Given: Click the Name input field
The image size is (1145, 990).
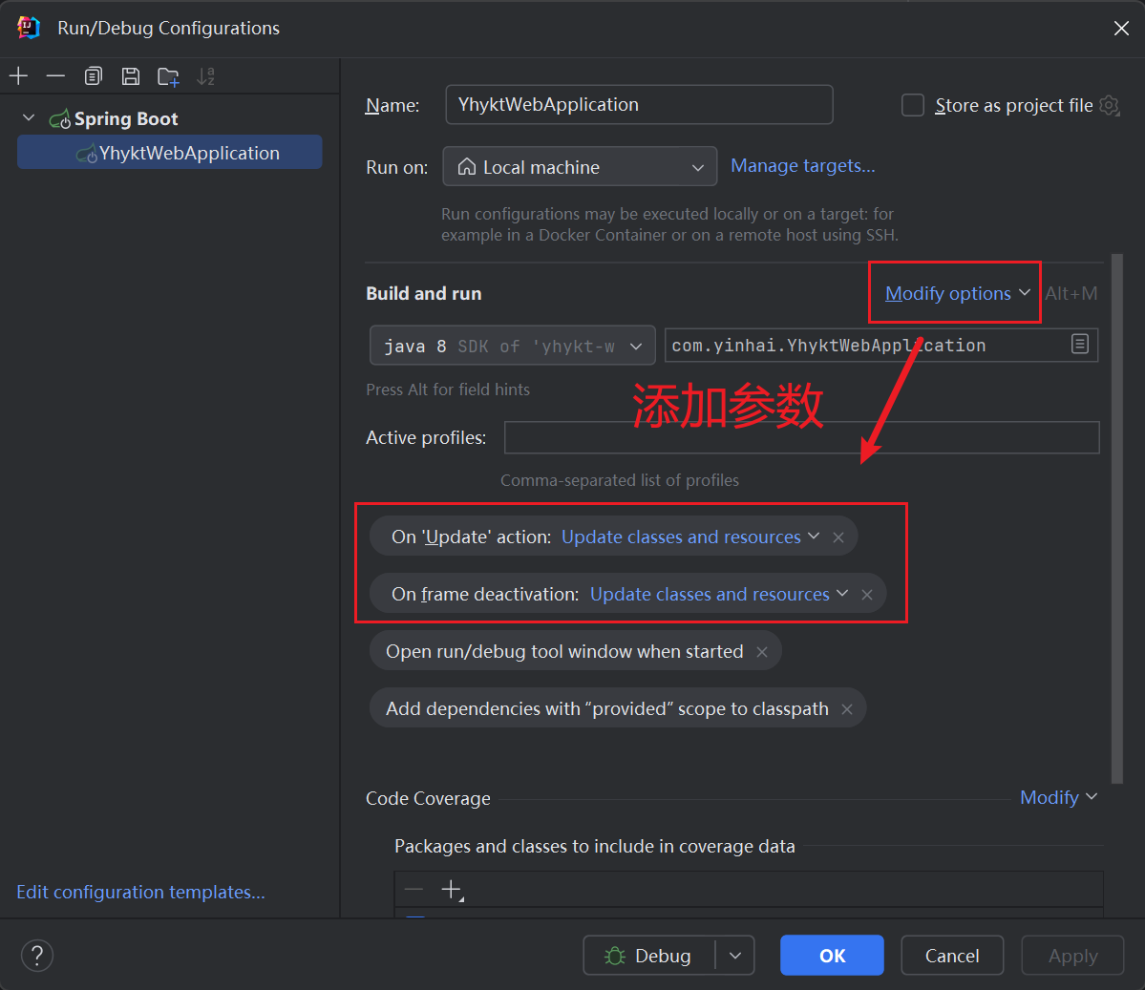Looking at the screenshot, I should coord(639,104).
